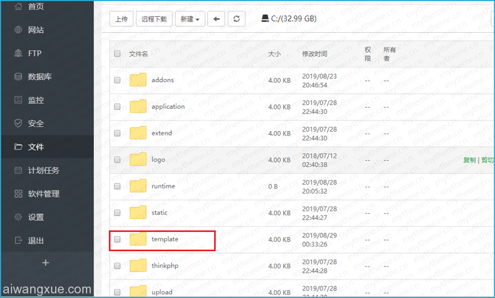495x298 pixels.
Task: Click the 2019/08/23 20:46:54 date cell
Action: [x=319, y=80]
